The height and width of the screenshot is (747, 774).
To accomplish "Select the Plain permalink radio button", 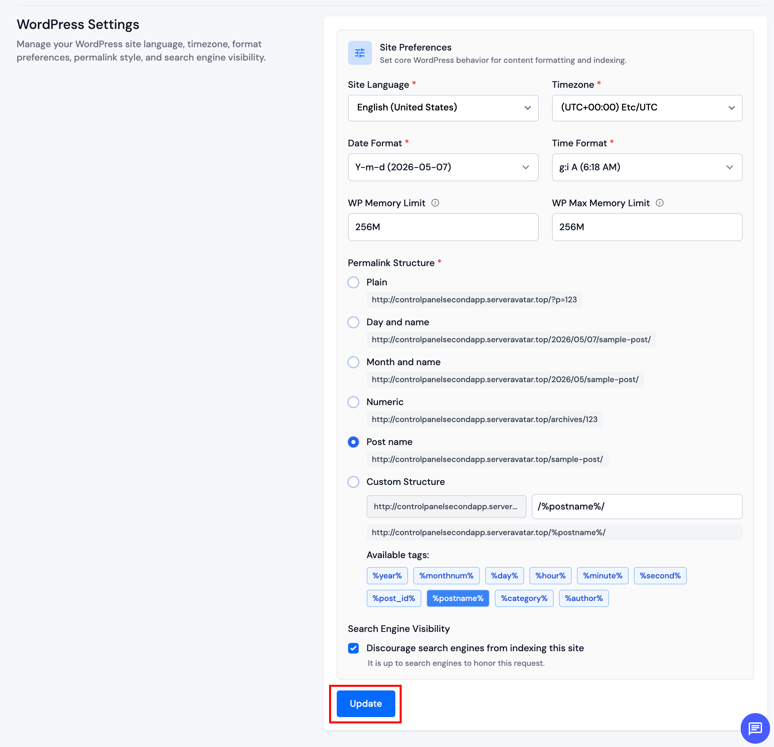I will pyautogui.click(x=353, y=282).
